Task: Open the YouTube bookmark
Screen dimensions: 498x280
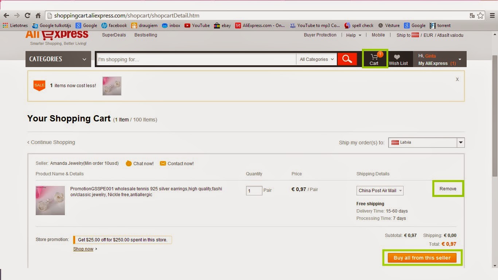Action: [x=197, y=26]
